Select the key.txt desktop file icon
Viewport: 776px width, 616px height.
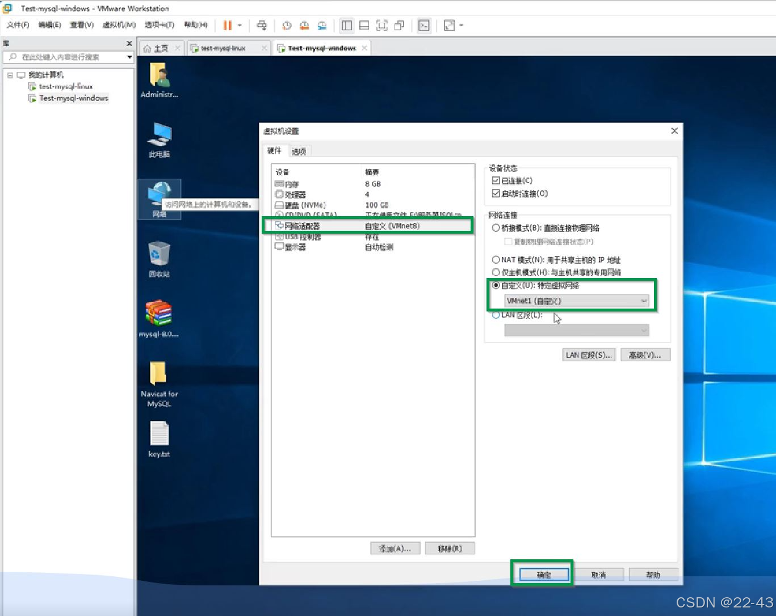pyautogui.click(x=160, y=439)
